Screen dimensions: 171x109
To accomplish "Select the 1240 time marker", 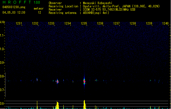I will 165,24.
